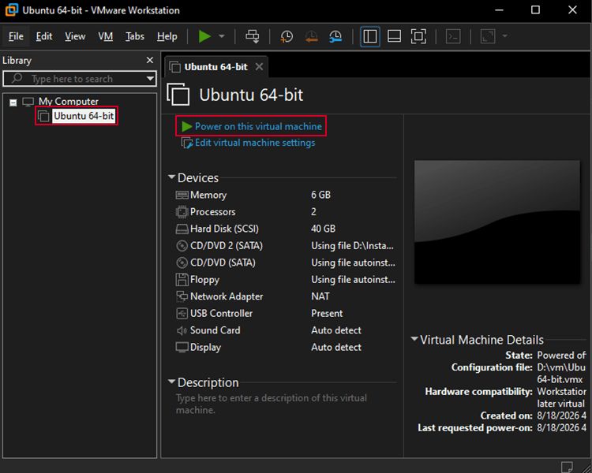The height and width of the screenshot is (473, 592).
Task: Click Edit virtual machine settings link
Action: coord(255,143)
